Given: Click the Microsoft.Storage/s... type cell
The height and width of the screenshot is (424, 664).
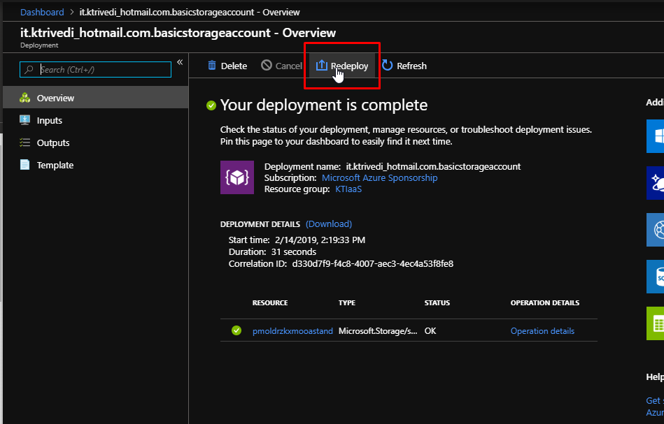Looking at the screenshot, I should coord(378,331).
